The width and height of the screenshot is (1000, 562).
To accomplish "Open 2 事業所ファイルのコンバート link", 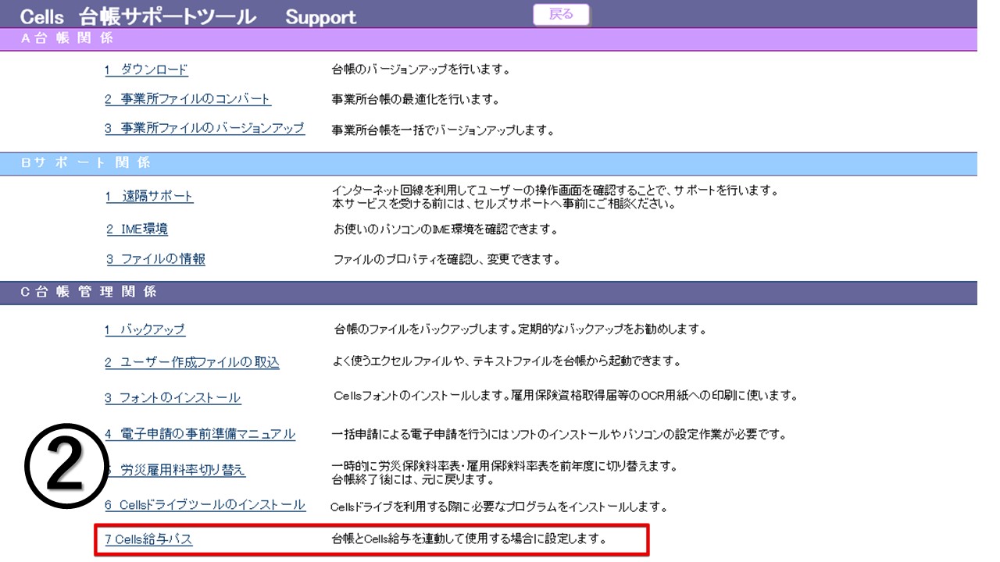I will (187, 99).
